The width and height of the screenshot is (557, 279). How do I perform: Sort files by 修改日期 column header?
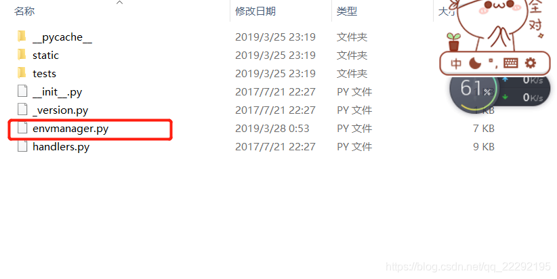(255, 11)
